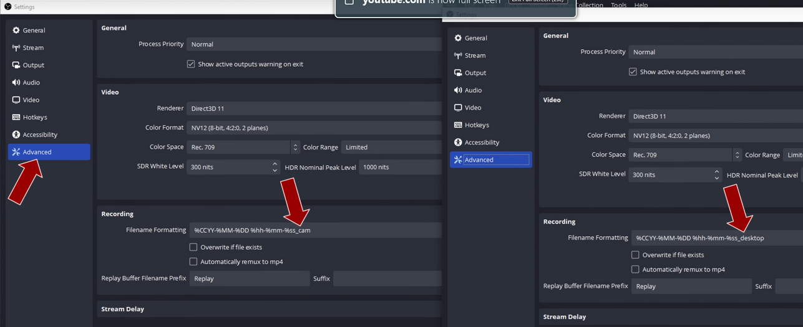Expand the Color Format dropdown in right window
The width and height of the screenshot is (803, 327).
pos(715,135)
